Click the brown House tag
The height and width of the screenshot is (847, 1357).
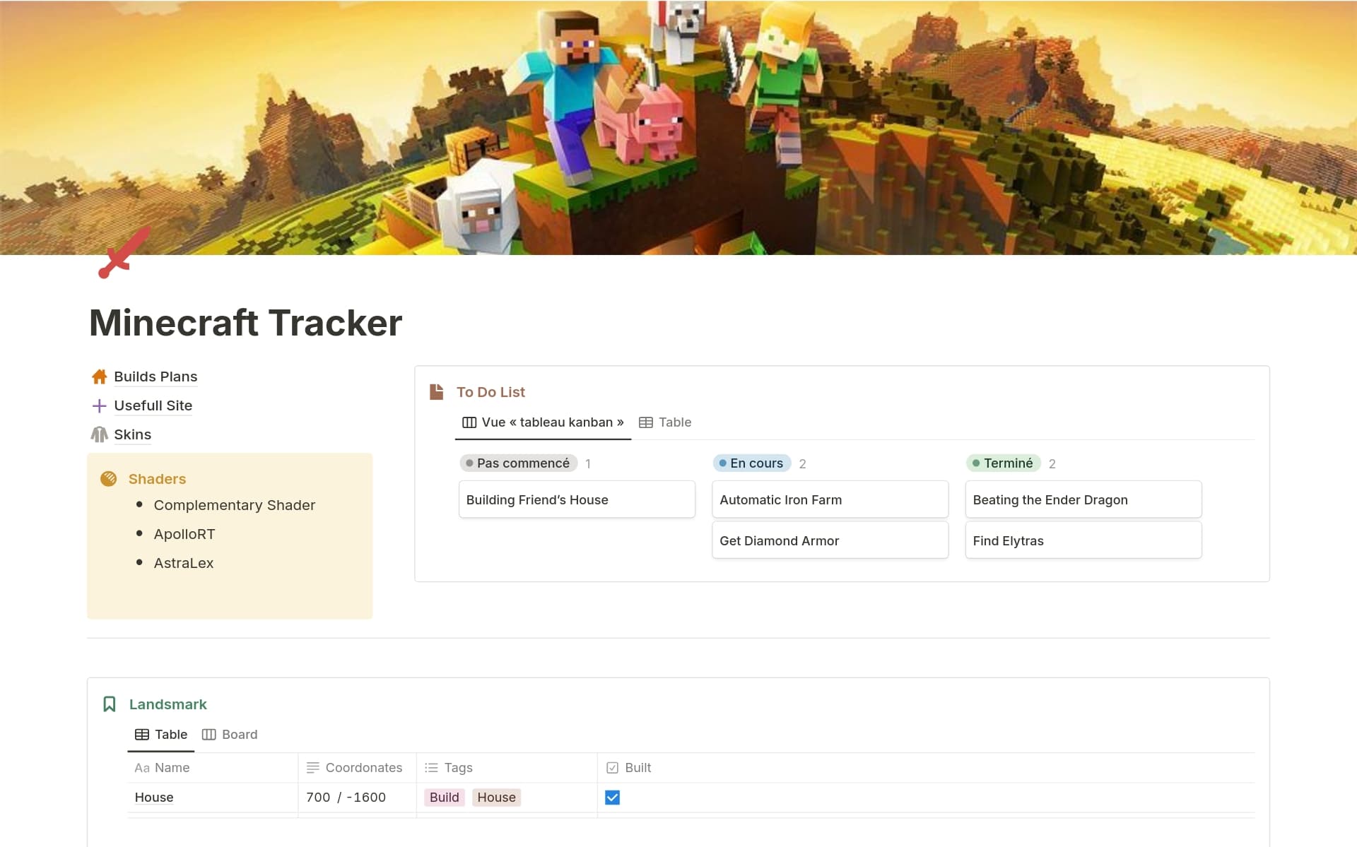[496, 798]
